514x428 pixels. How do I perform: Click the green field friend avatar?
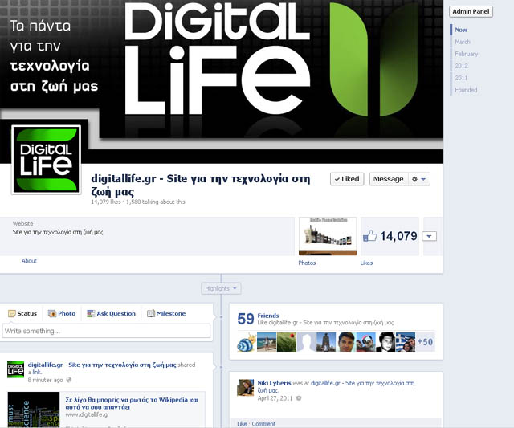pyautogui.click(x=287, y=342)
